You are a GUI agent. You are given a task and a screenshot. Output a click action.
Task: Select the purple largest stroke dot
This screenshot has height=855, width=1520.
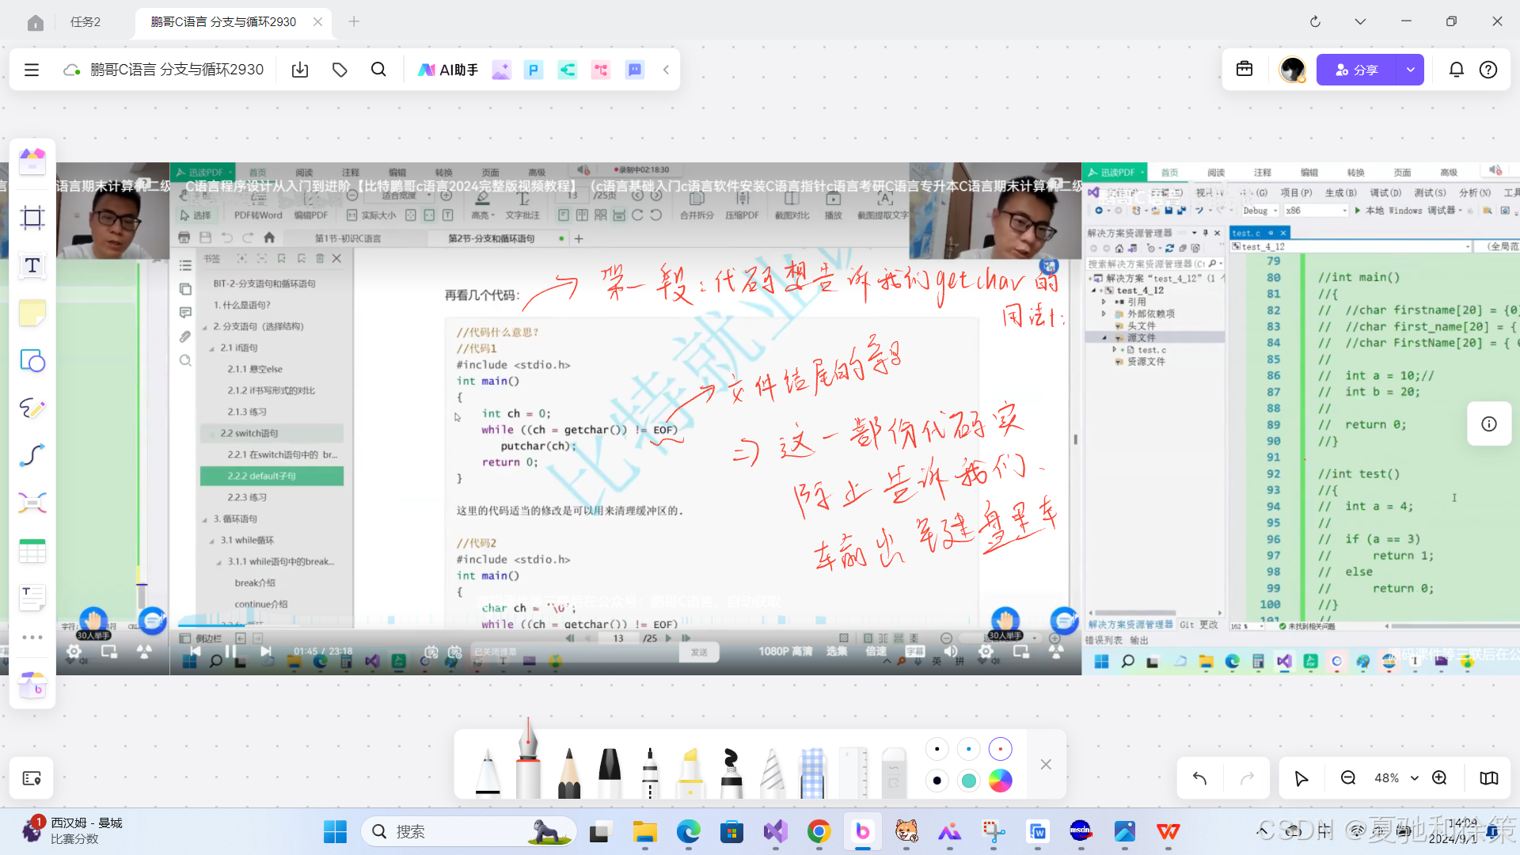(1001, 749)
